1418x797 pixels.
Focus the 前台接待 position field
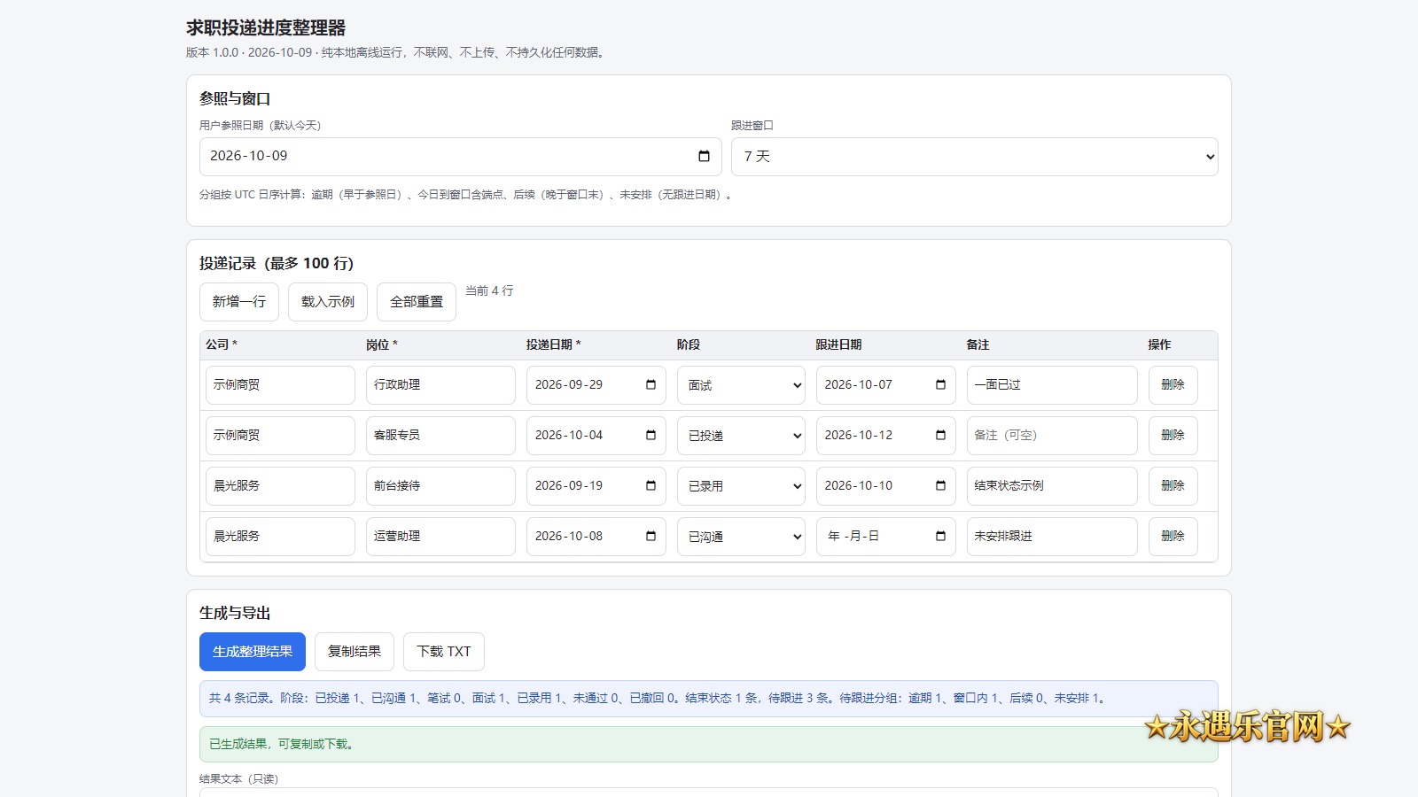pyautogui.click(x=440, y=486)
